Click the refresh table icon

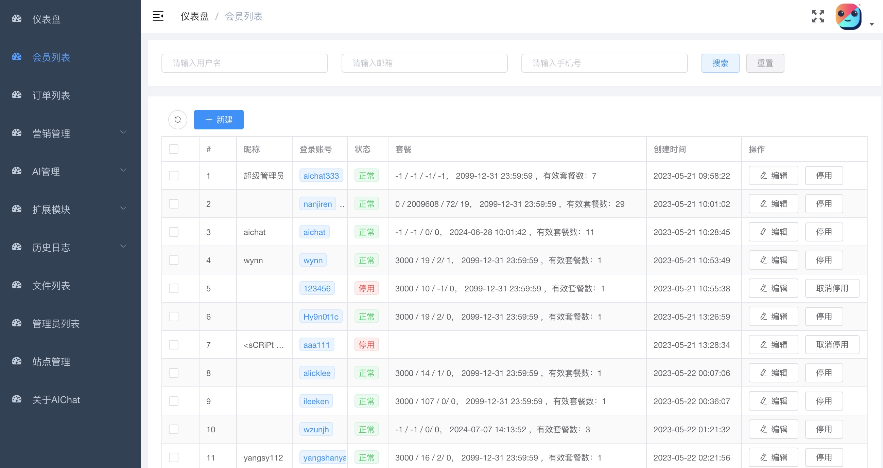click(177, 120)
